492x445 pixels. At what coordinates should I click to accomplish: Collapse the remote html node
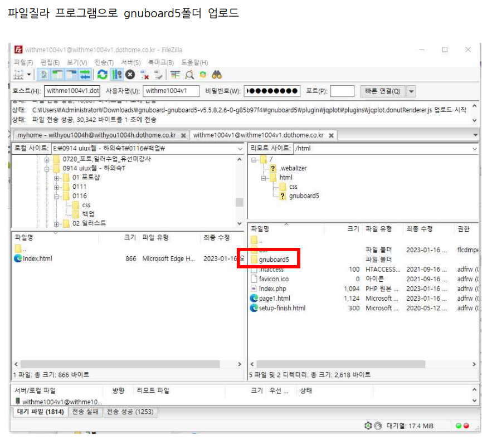coord(263,178)
